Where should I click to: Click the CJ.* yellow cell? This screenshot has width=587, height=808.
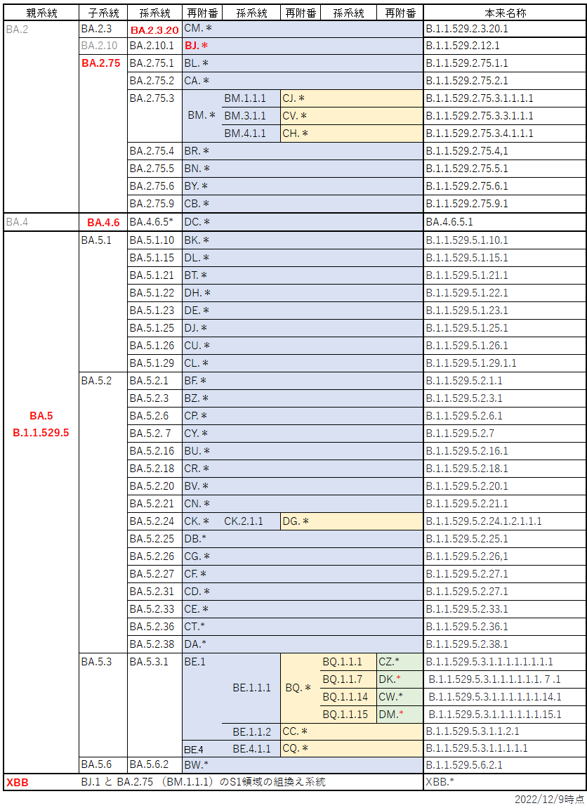[293, 98]
